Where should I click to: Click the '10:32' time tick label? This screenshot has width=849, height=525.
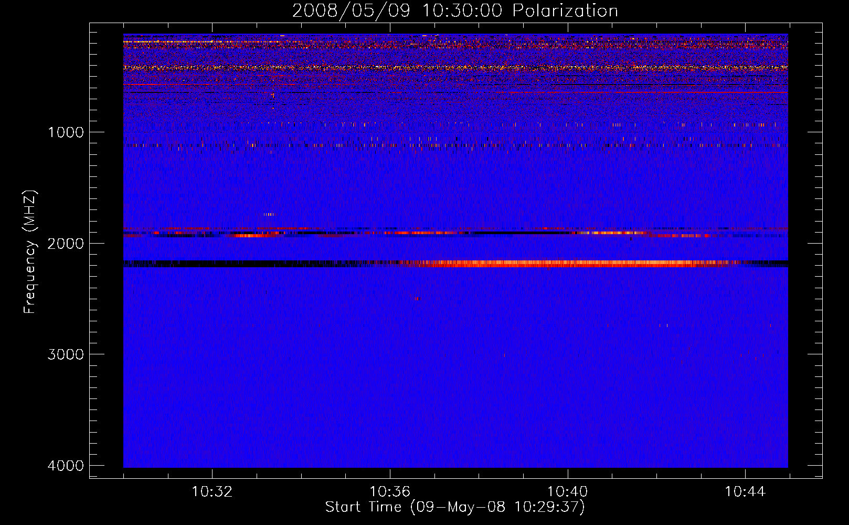[x=212, y=492]
